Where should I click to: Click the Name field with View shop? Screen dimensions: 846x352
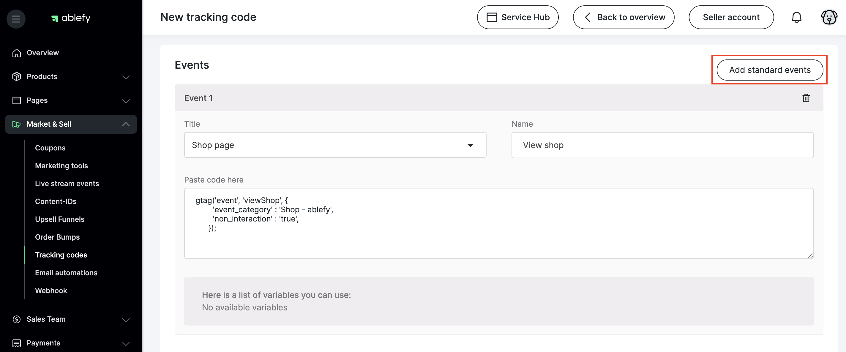click(x=662, y=145)
